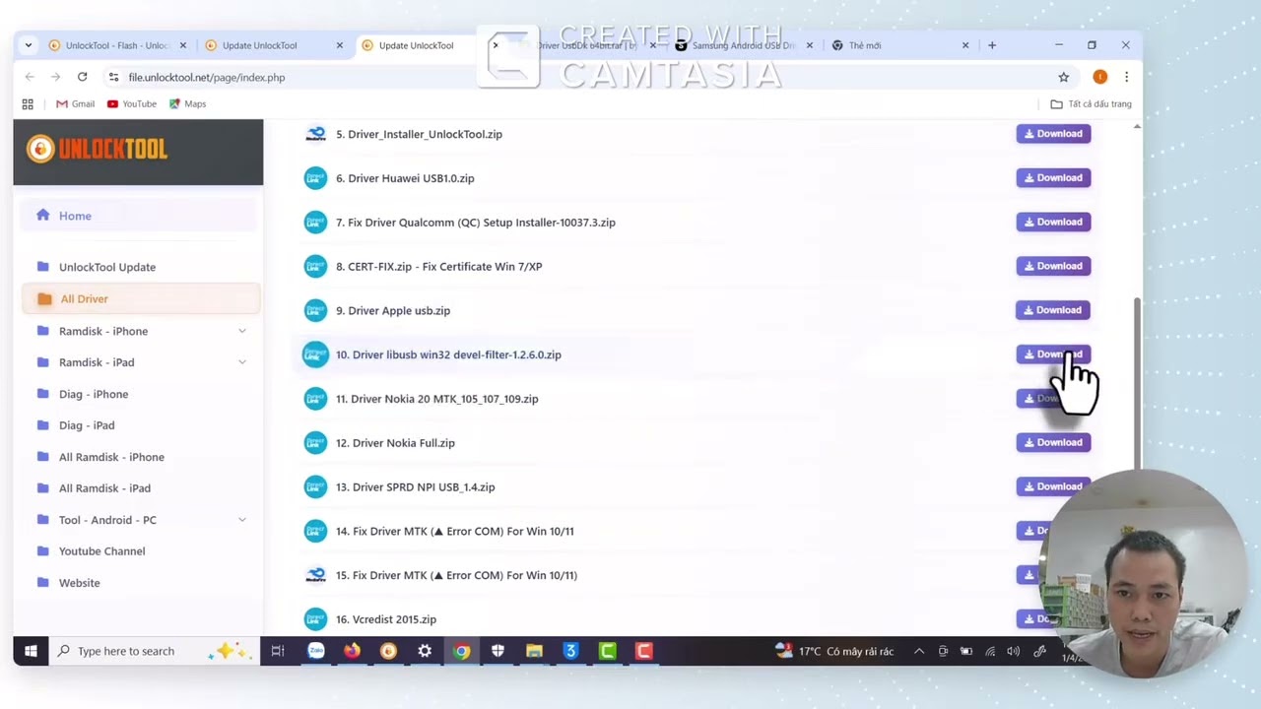This screenshot has width=1261, height=709.
Task: Open Vcredist 2015.zip link
Action: 386,619
